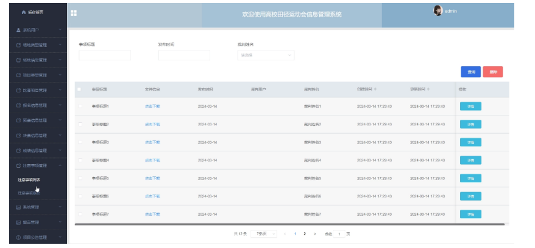Click 点击下载 link in row 事项标题4

pyautogui.click(x=152, y=160)
